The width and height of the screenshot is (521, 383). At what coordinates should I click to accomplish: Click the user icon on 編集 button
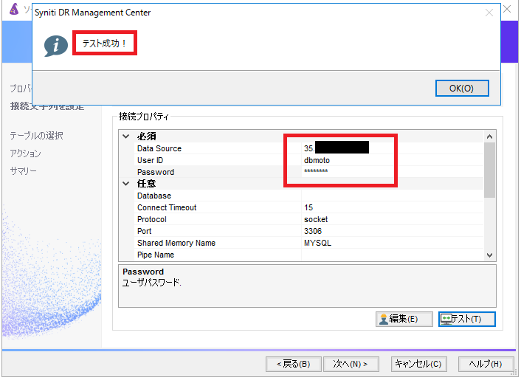click(384, 320)
